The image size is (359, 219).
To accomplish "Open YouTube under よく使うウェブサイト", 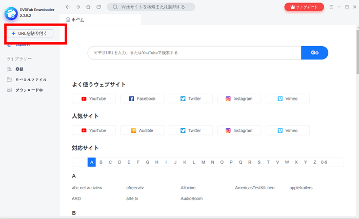I will point(94,98).
